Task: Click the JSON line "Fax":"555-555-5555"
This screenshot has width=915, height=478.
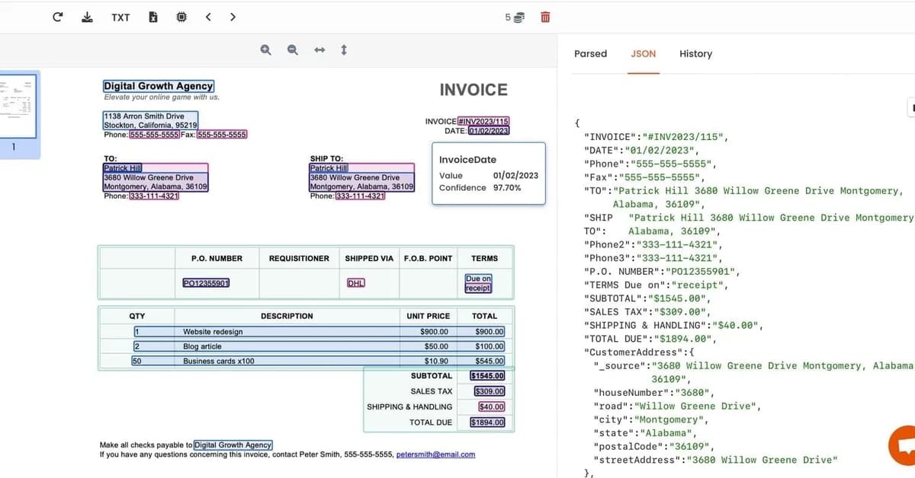Action: (x=644, y=177)
